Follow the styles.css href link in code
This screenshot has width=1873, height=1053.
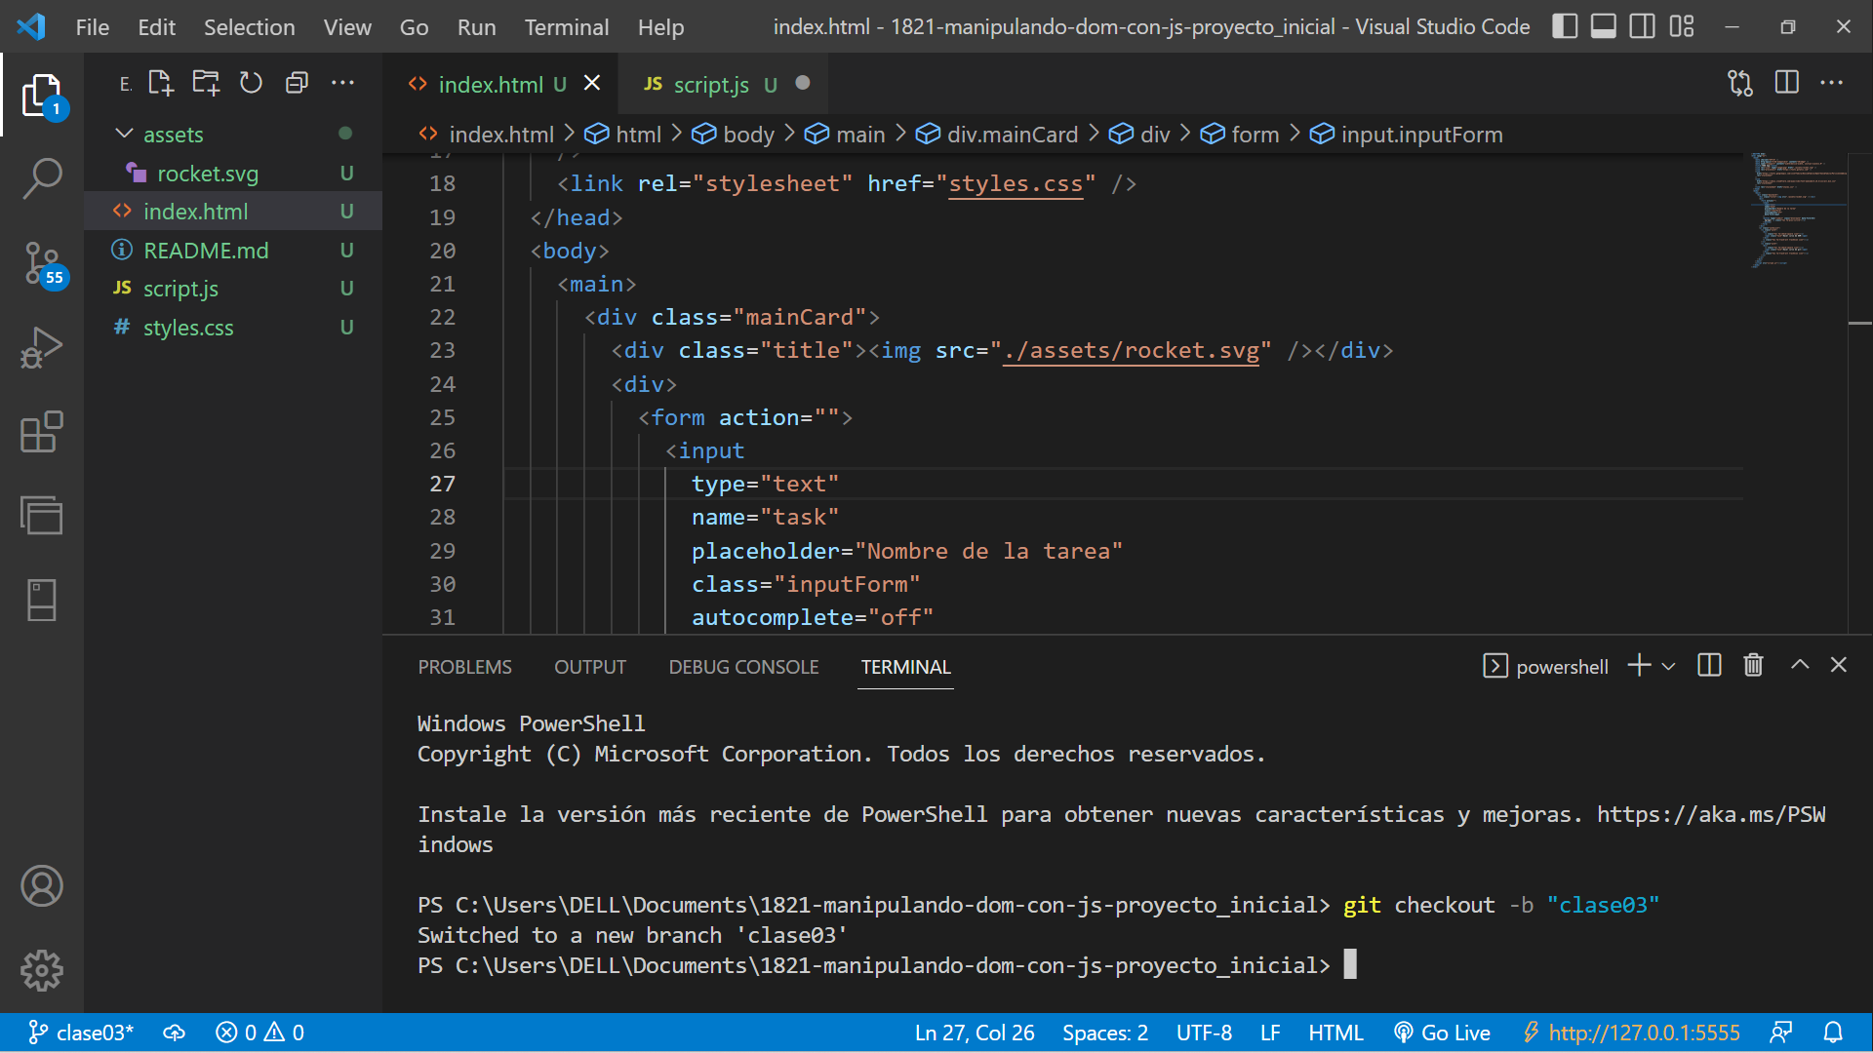[1016, 183]
